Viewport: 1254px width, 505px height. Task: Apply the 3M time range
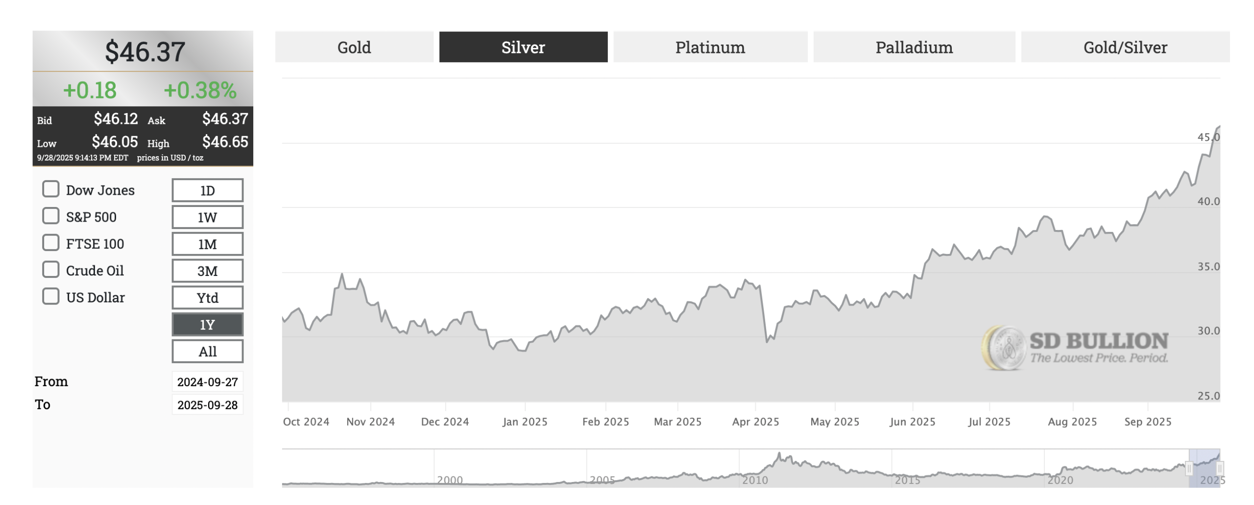click(x=207, y=270)
